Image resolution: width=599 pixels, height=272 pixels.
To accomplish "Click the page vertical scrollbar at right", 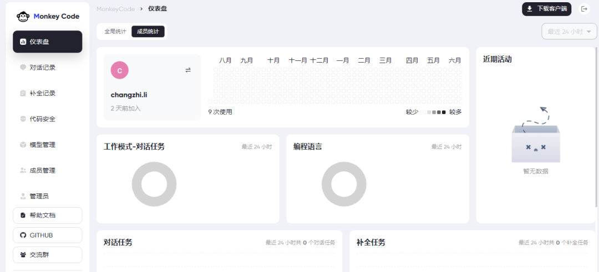I will click(597, 127).
